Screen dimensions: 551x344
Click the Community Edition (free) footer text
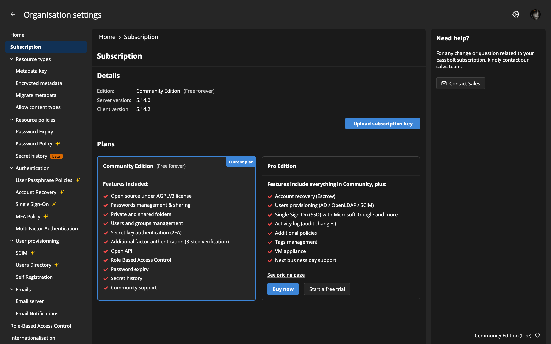503,335
